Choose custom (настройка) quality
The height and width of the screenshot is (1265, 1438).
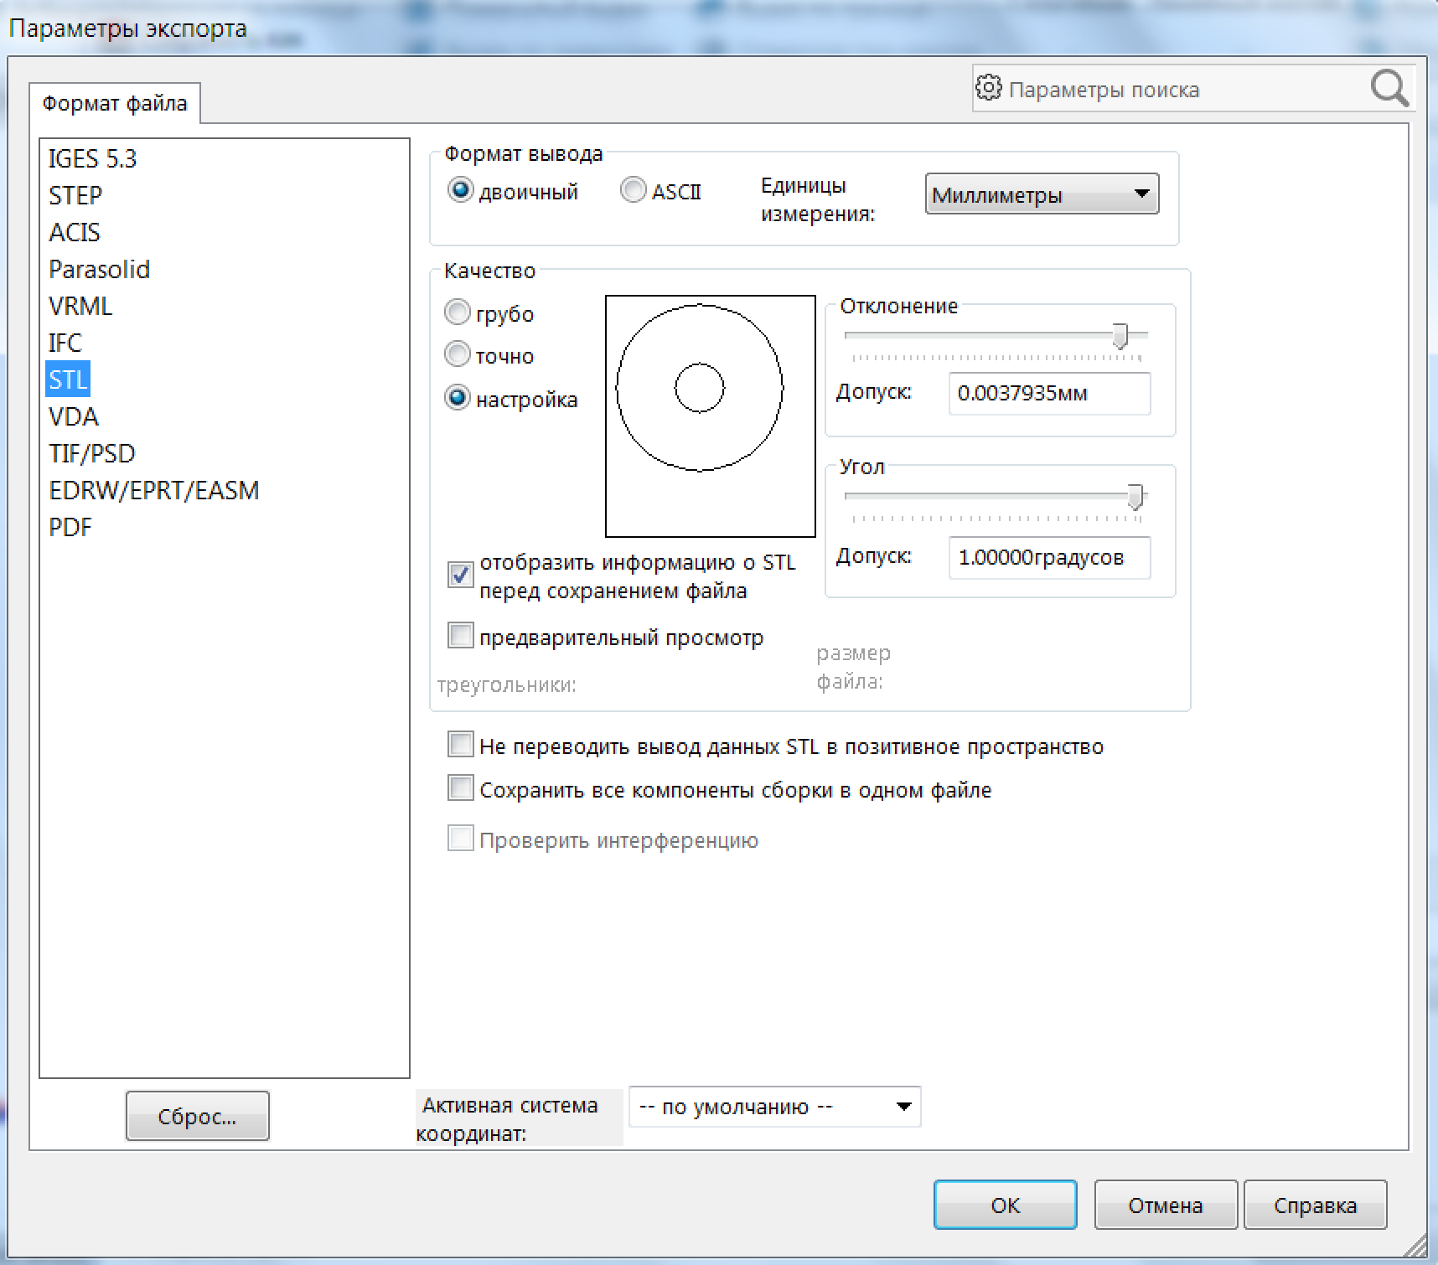click(457, 398)
